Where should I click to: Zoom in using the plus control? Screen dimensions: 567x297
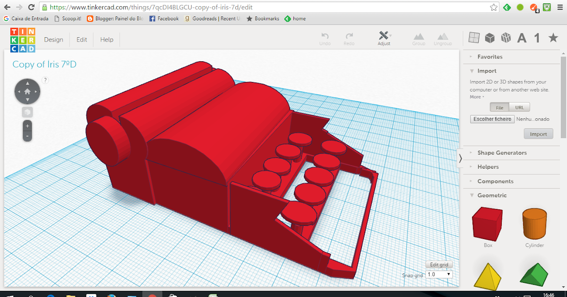(27, 126)
